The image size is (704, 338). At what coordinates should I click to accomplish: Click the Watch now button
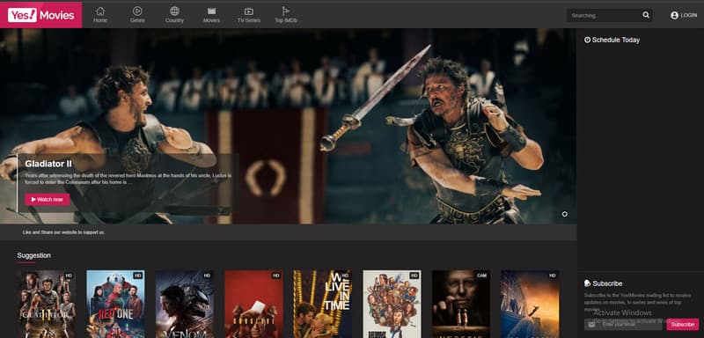[x=48, y=199]
